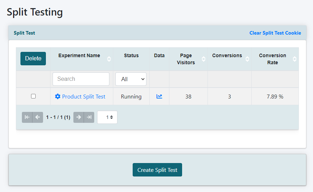The image size is (313, 192).
Task: Click the previous page arrow
Action: [x=38, y=117]
